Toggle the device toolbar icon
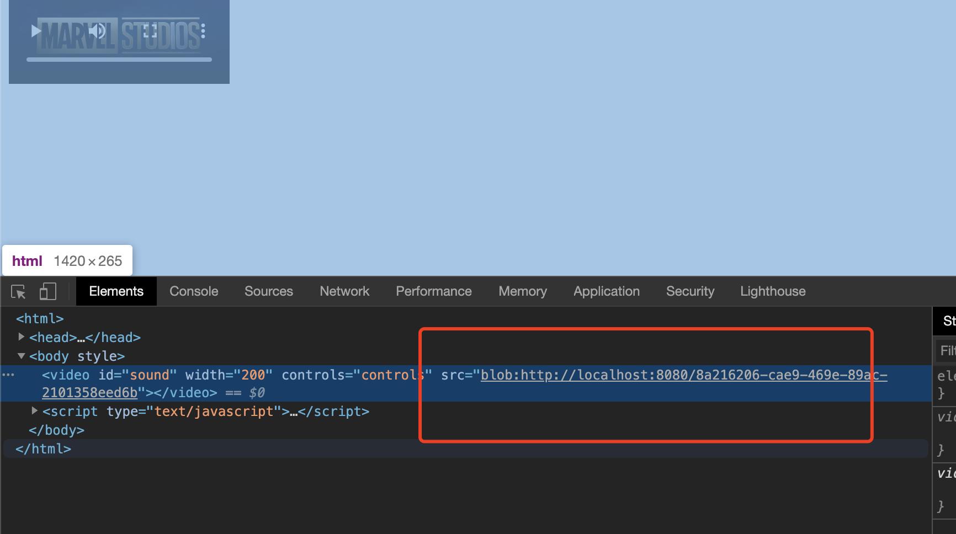 47,291
